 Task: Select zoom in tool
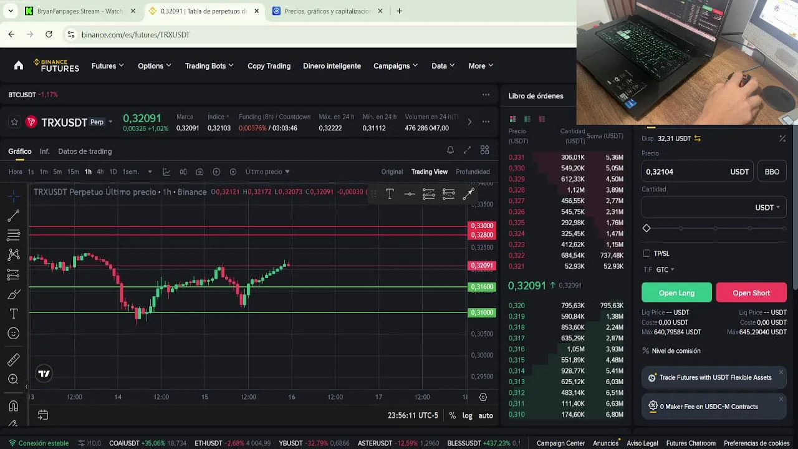[x=14, y=379]
